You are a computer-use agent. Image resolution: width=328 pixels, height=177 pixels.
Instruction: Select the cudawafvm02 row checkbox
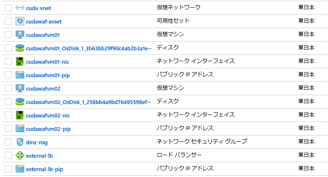coord(8,88)
